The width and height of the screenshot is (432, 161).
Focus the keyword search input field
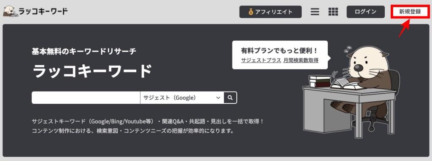tap(86, 98)
